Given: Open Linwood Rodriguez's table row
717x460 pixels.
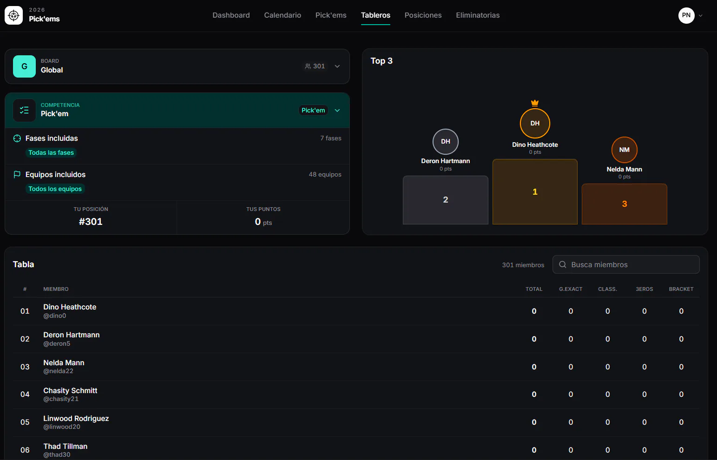Looking at the screenshot, I should pos(356,422).
